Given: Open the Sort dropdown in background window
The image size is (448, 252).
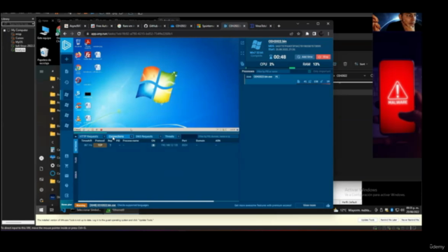Looking at the screenshot, I should point(361,64).
